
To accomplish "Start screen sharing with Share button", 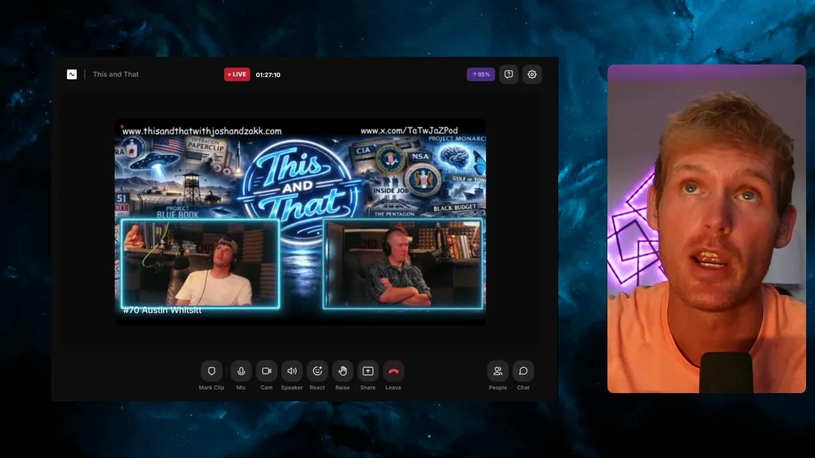I will [x=368, y=371].
